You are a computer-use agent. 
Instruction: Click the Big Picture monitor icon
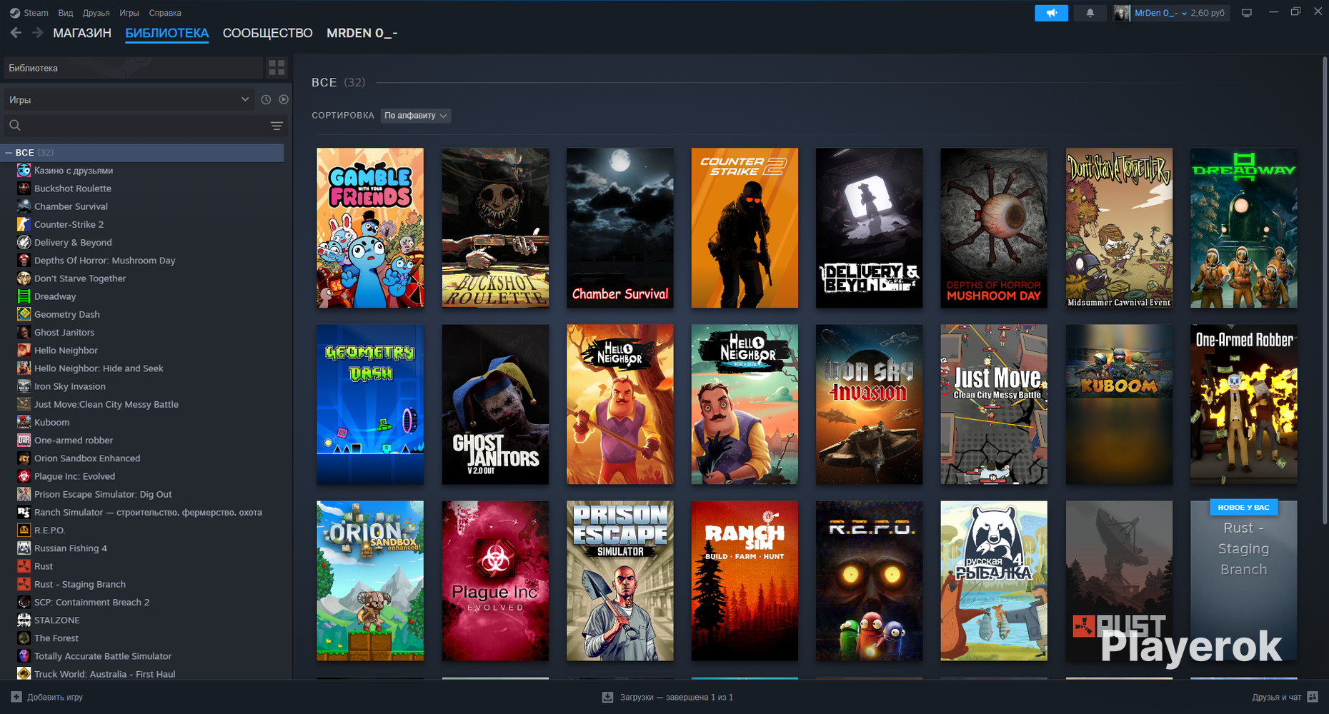[x=1247, y=13]
